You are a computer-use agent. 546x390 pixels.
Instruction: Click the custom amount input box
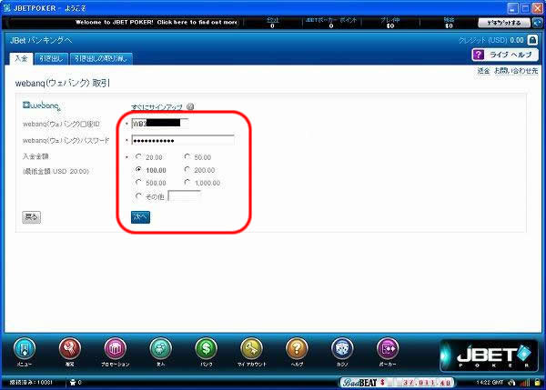(x=184, y=196)
